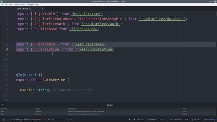Click the Linter panel title
The image size is (217, 122).
coord(110,105)
